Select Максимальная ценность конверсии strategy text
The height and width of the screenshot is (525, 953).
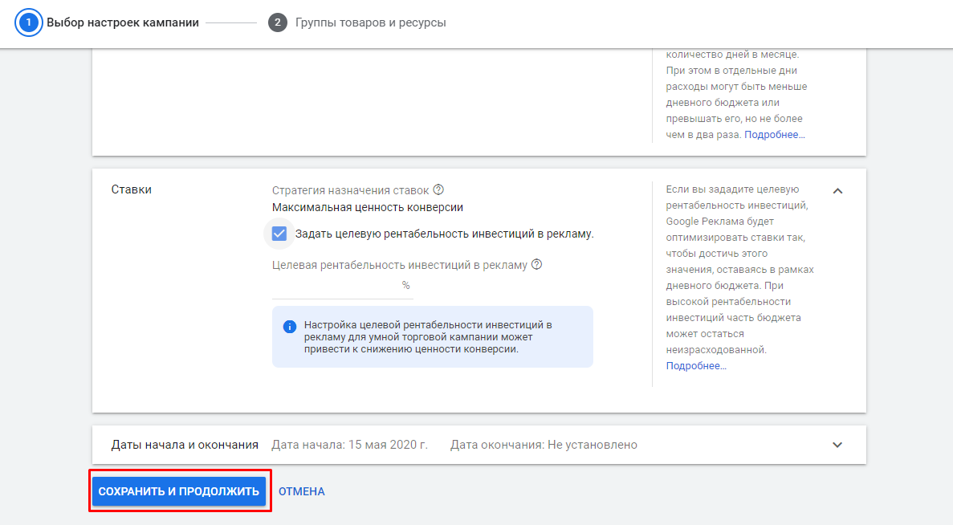tap(367, 207)
